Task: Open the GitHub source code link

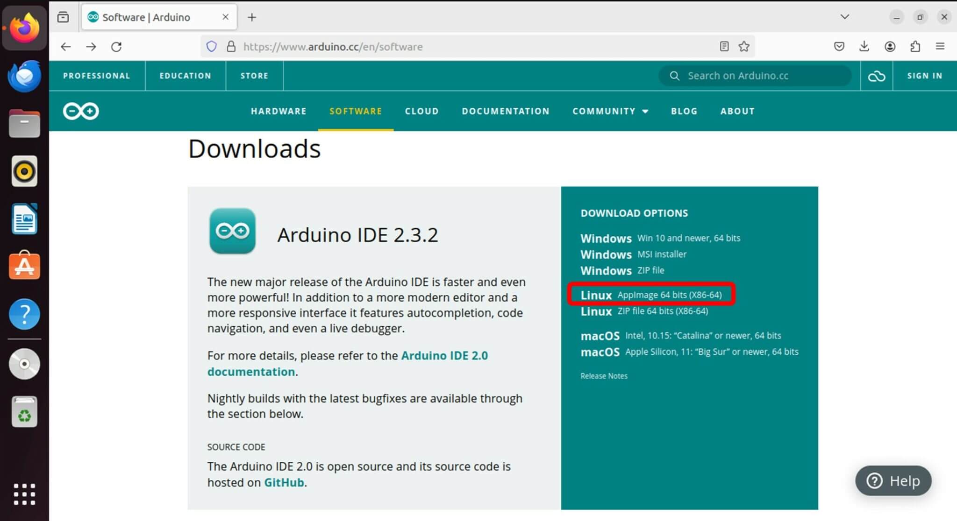Action: (x=283, y=482)
